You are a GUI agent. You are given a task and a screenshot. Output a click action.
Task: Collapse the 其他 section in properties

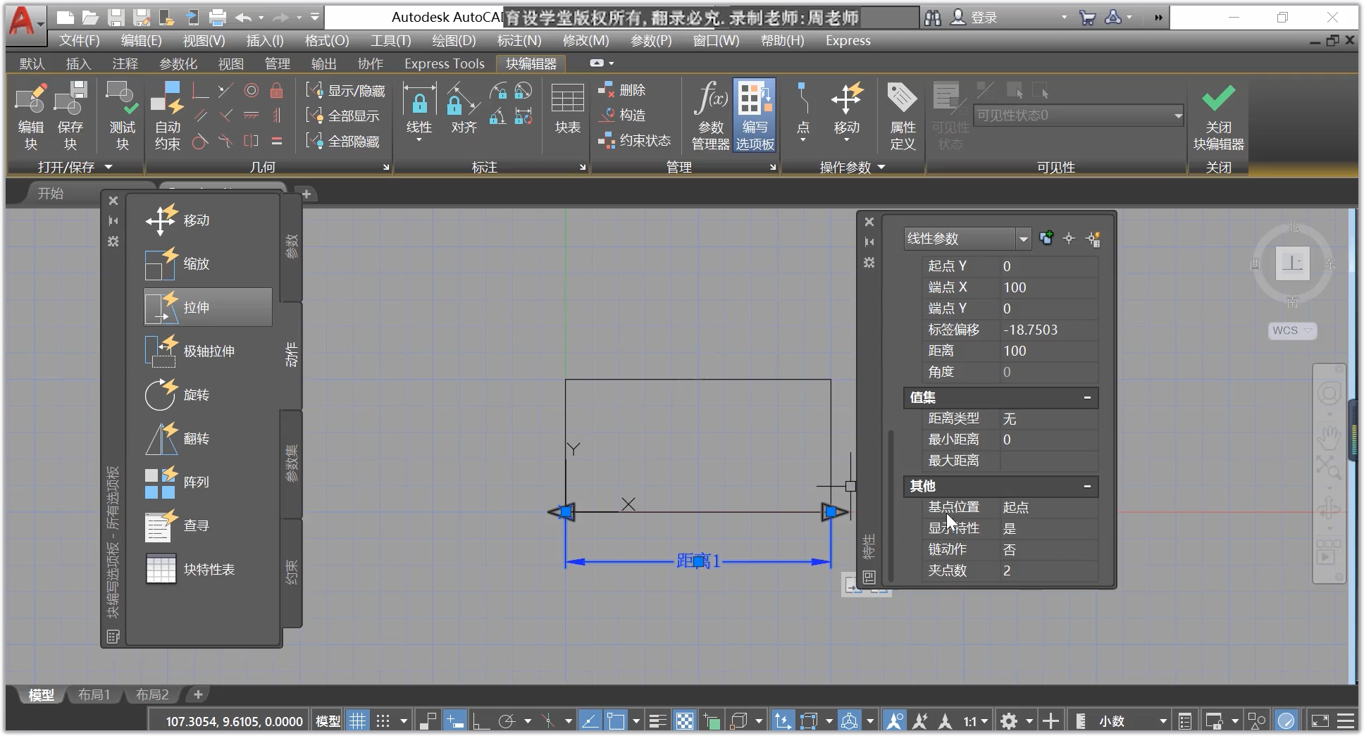click(x=1087, y=487)
